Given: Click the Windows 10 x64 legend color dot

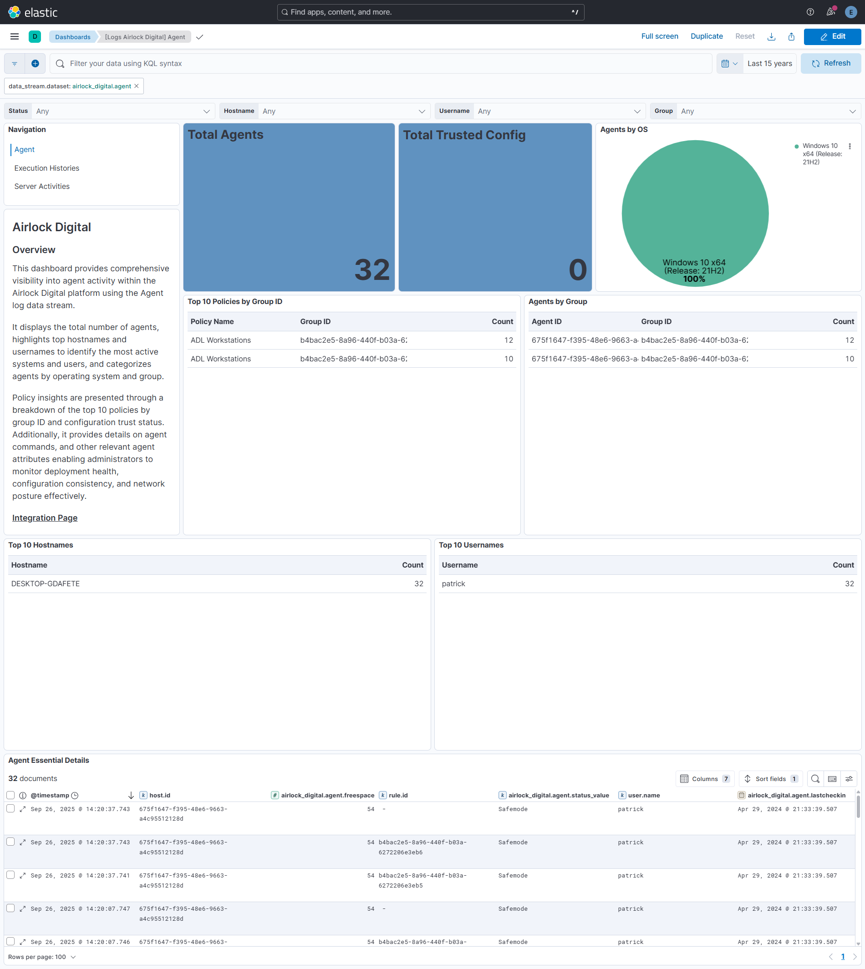Looking at the screenshot, I should (x=797, y=147).
